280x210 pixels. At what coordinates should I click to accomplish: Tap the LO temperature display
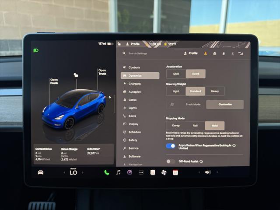(73, 172)
